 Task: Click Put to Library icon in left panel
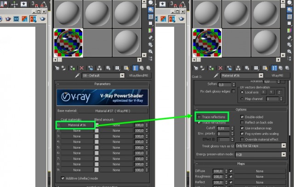pos(108,68)
